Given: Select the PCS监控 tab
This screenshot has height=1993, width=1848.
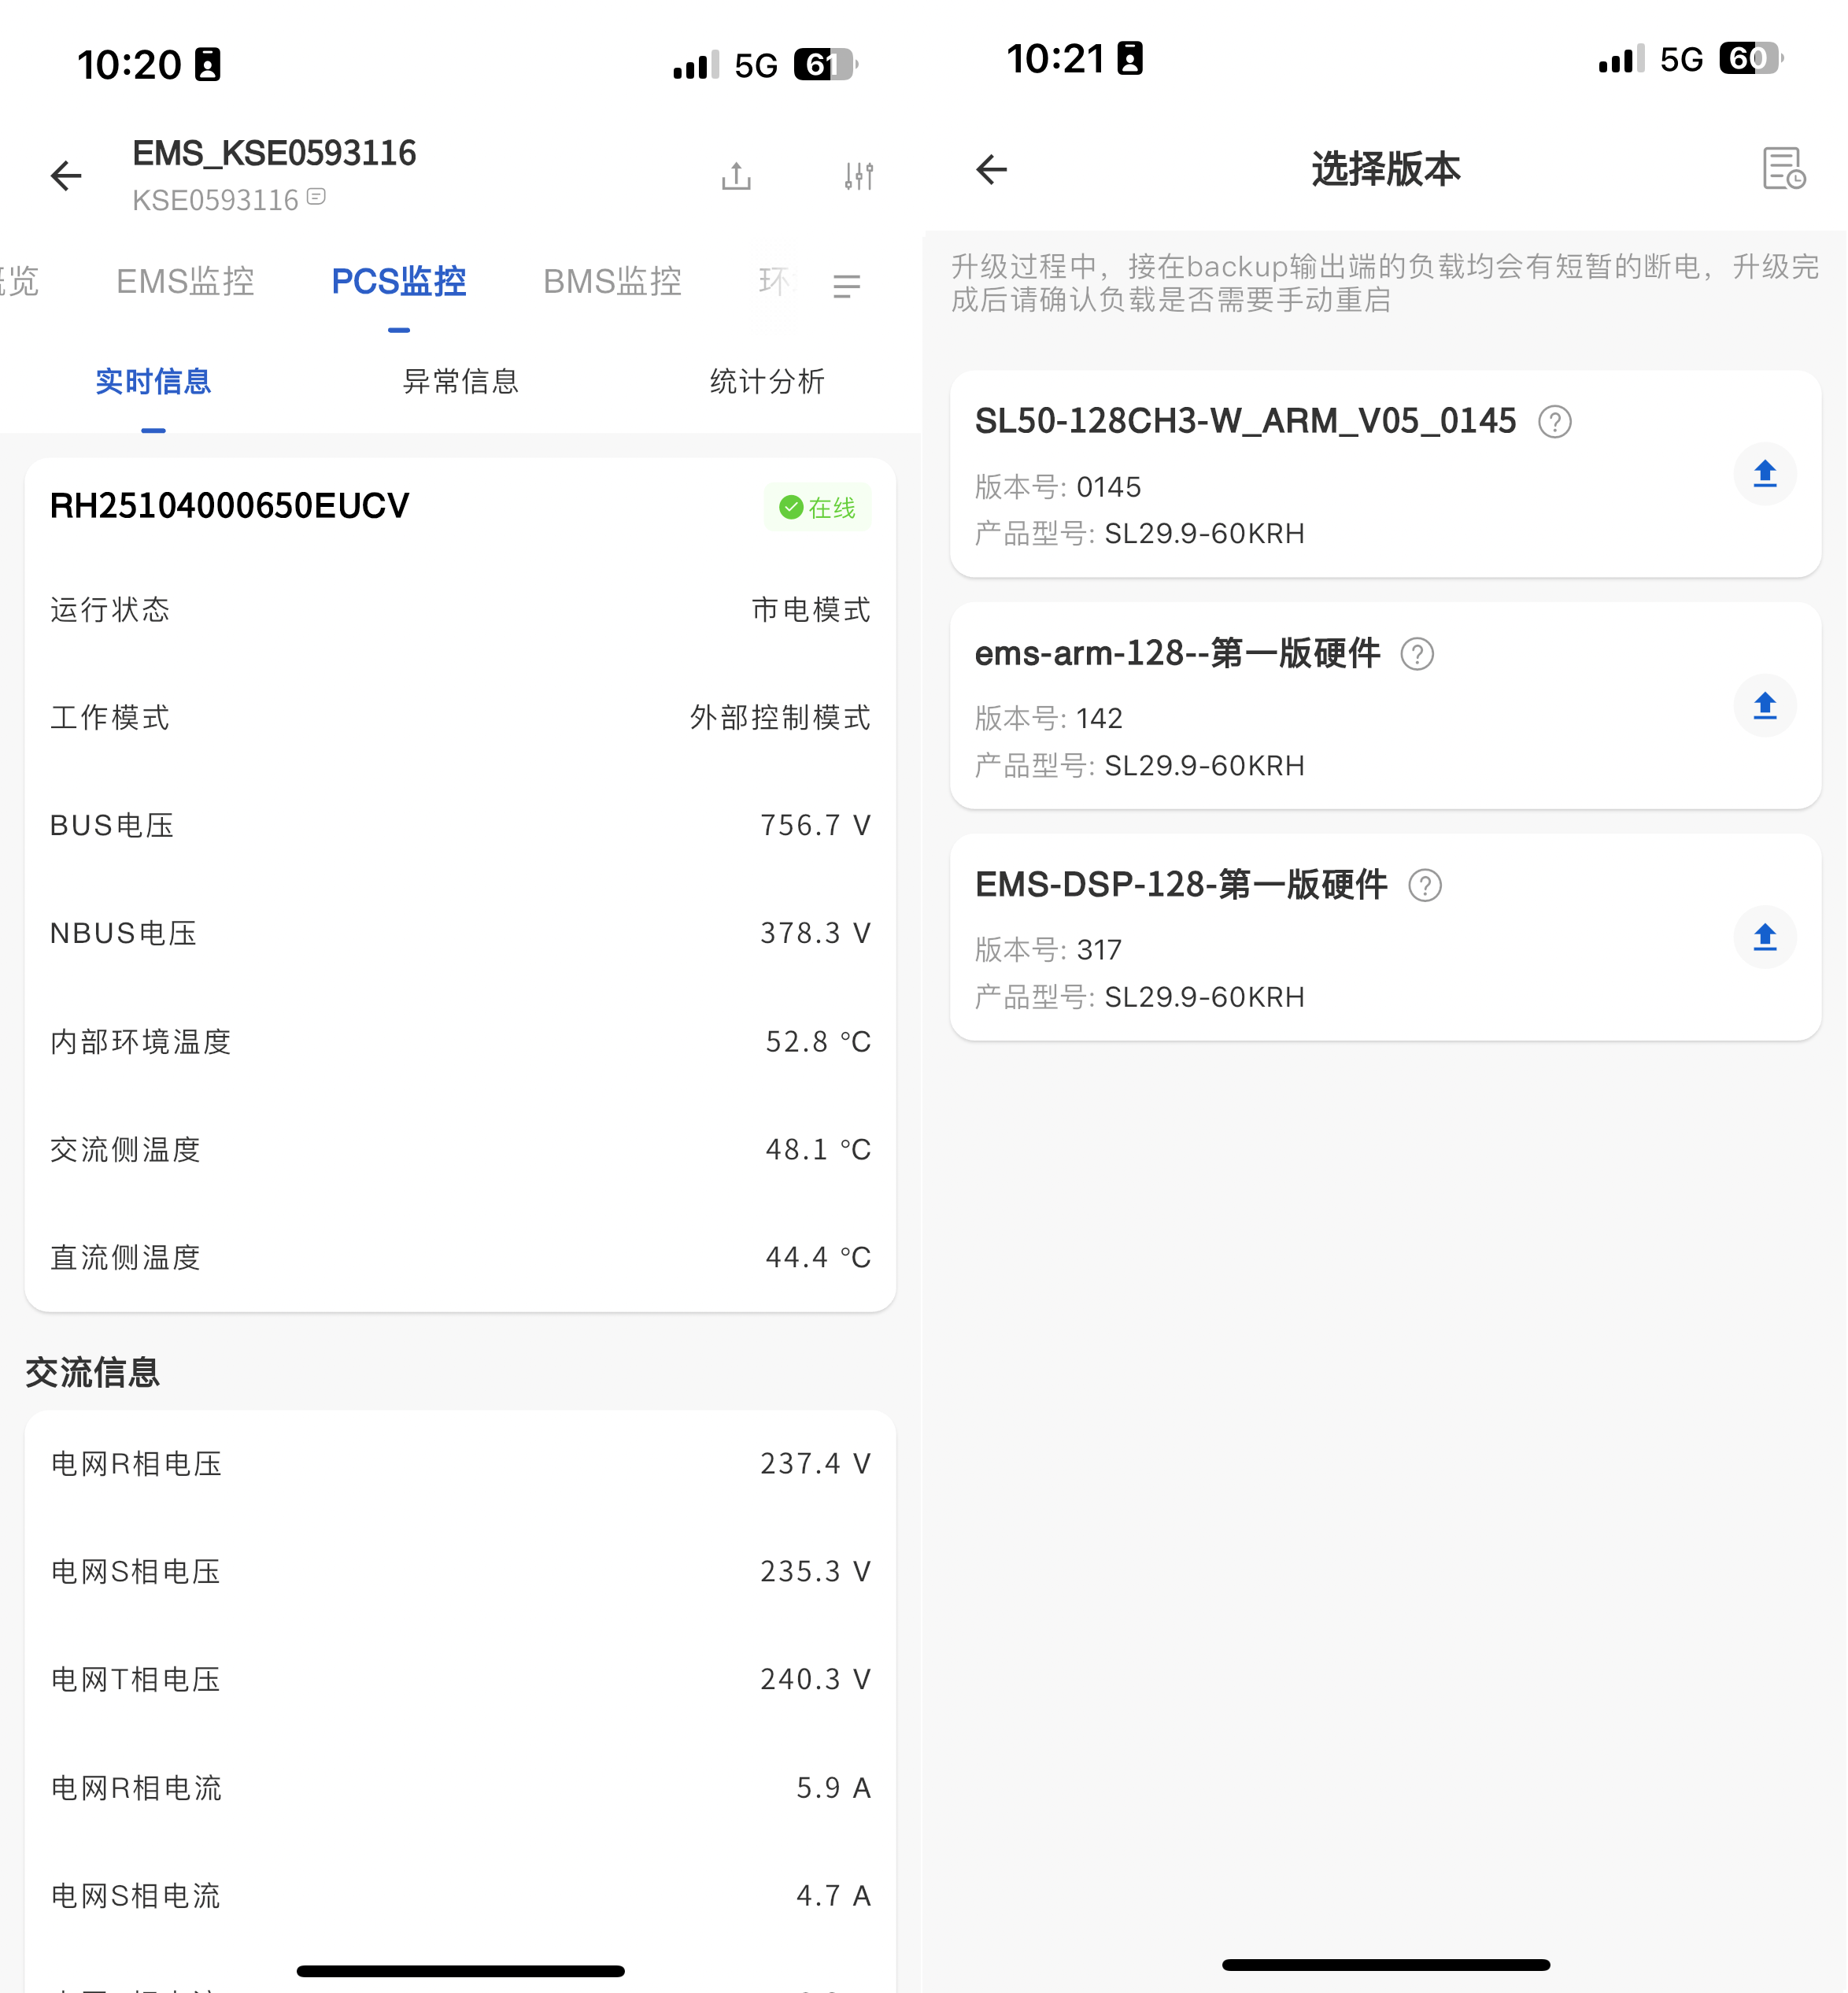Looking at the screenshot, I should click(x=398, y=282).
